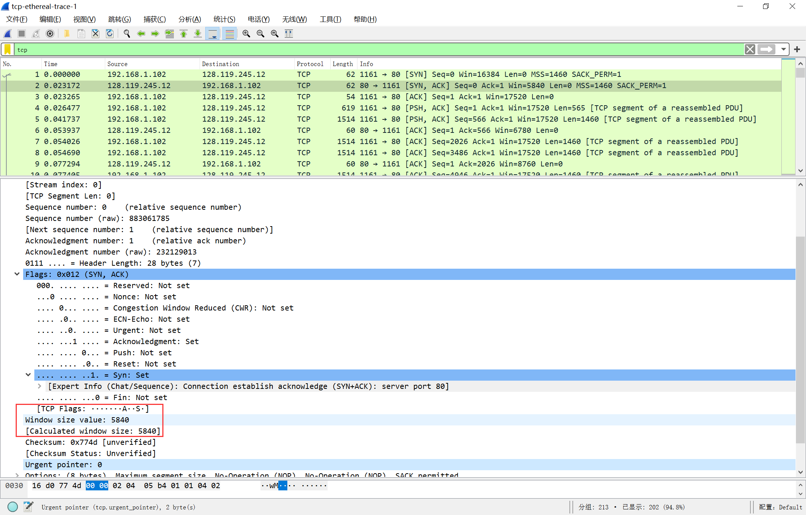Clear the display filter with X button
This screenshot has width=806, height=515.
pos(750,49)
